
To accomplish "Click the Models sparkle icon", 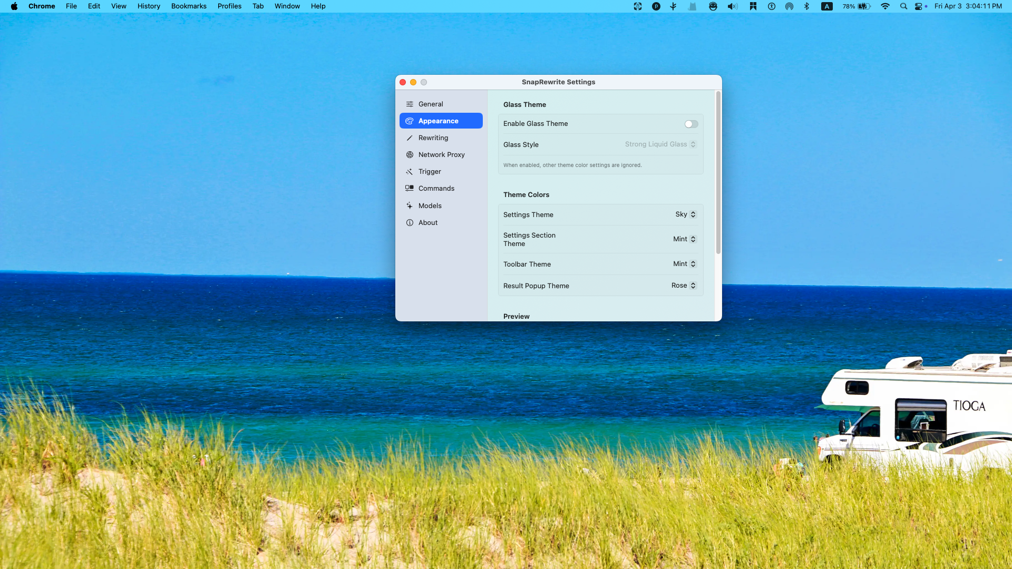I will (410, 206).
